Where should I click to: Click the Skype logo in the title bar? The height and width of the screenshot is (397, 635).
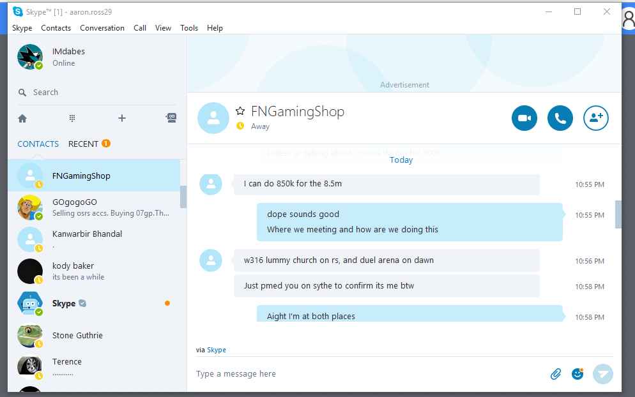18,11
